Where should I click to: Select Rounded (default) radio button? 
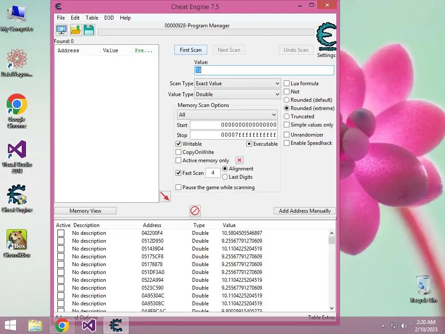[x=287, y=100]
